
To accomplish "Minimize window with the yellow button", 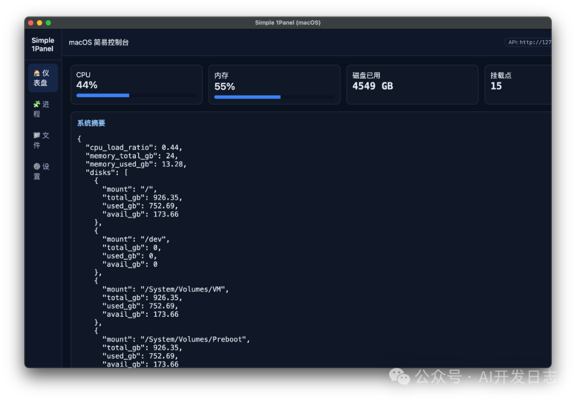I will tap(39, 23).
